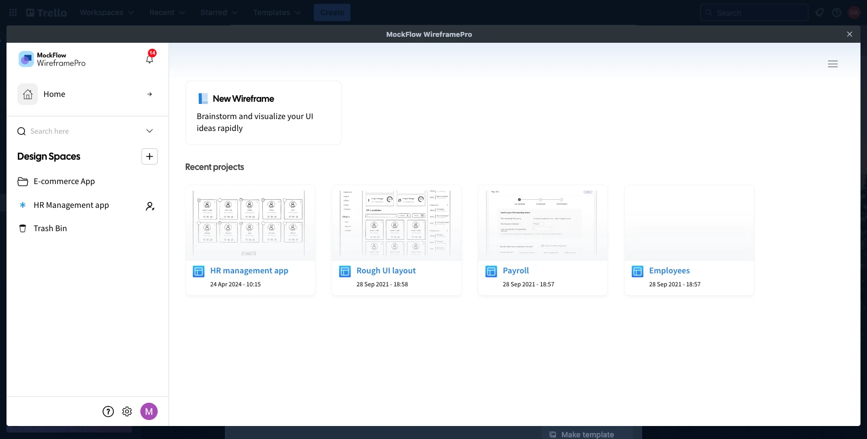Click the wireframe icon beside HR management app

pyautogui.click(x=199, y=271)
